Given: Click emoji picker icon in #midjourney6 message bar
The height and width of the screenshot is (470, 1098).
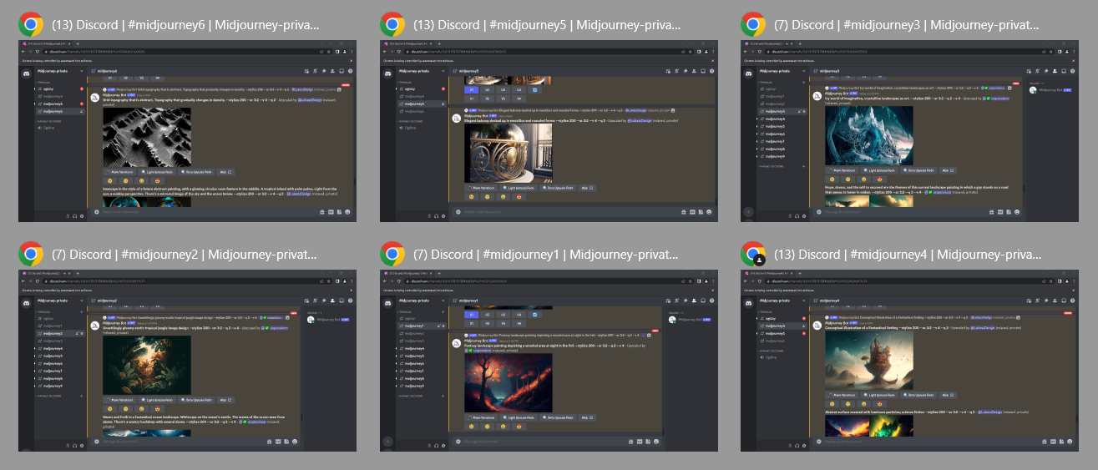Looking at the screenshot, I should point(348,212).
